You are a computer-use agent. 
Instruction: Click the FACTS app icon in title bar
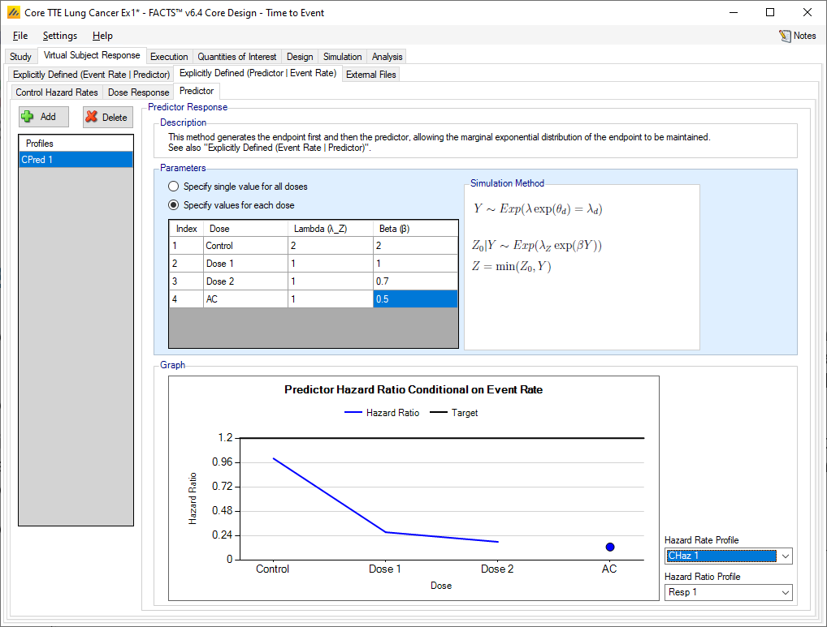coord(13,12)
